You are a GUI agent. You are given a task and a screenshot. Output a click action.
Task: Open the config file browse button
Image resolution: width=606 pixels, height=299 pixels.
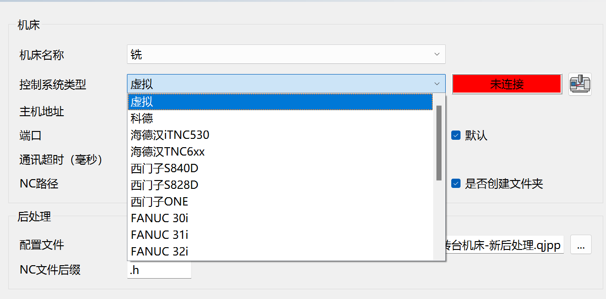pos(581,244)
